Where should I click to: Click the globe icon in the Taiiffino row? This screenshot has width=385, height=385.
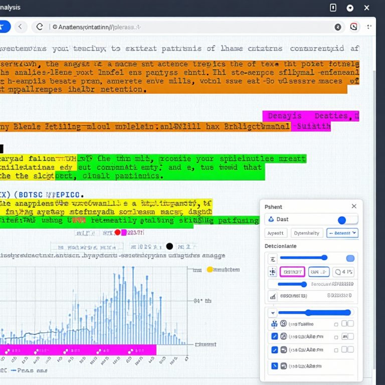[283, 324]
